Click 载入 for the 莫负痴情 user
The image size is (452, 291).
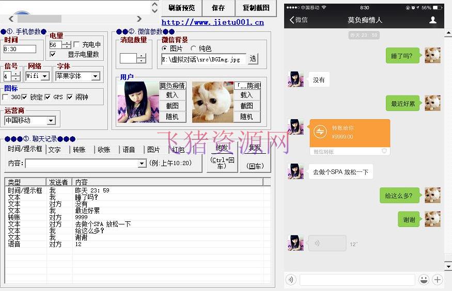tap(173, 95)
